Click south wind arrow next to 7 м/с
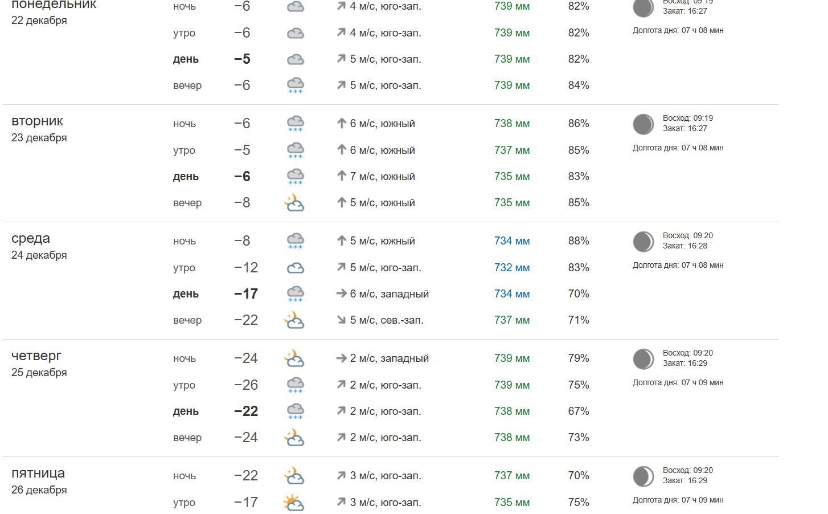828x514 pixels. [341, 177]
